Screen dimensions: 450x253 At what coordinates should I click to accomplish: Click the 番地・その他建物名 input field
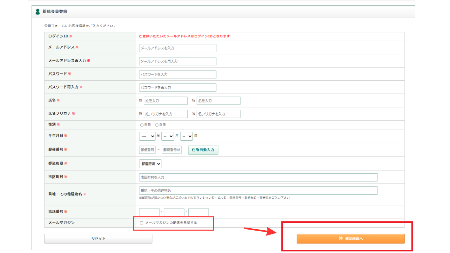pos(258,191)
